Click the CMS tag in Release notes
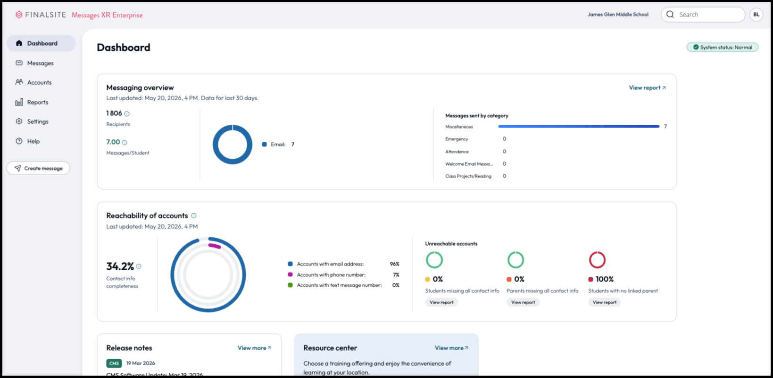Image resolution: width=773 pixels, height=378 pixels. pyautogui.click(x=114, y=363)
